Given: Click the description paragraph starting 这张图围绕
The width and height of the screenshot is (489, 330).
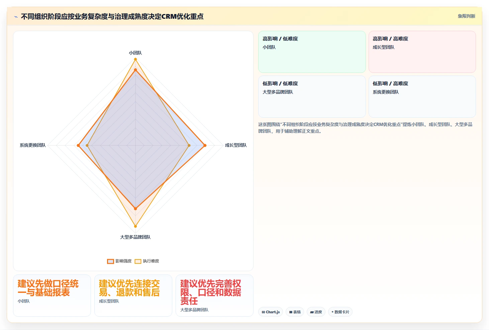Looking at the screenshot, I should [365, 128].
